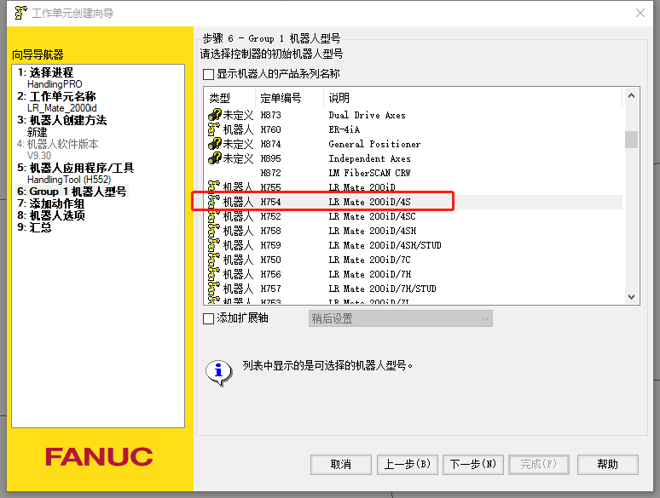Screen dimensions: 660x498
Task: Click the 帮助 button
Action: click(x=608, y=465)
